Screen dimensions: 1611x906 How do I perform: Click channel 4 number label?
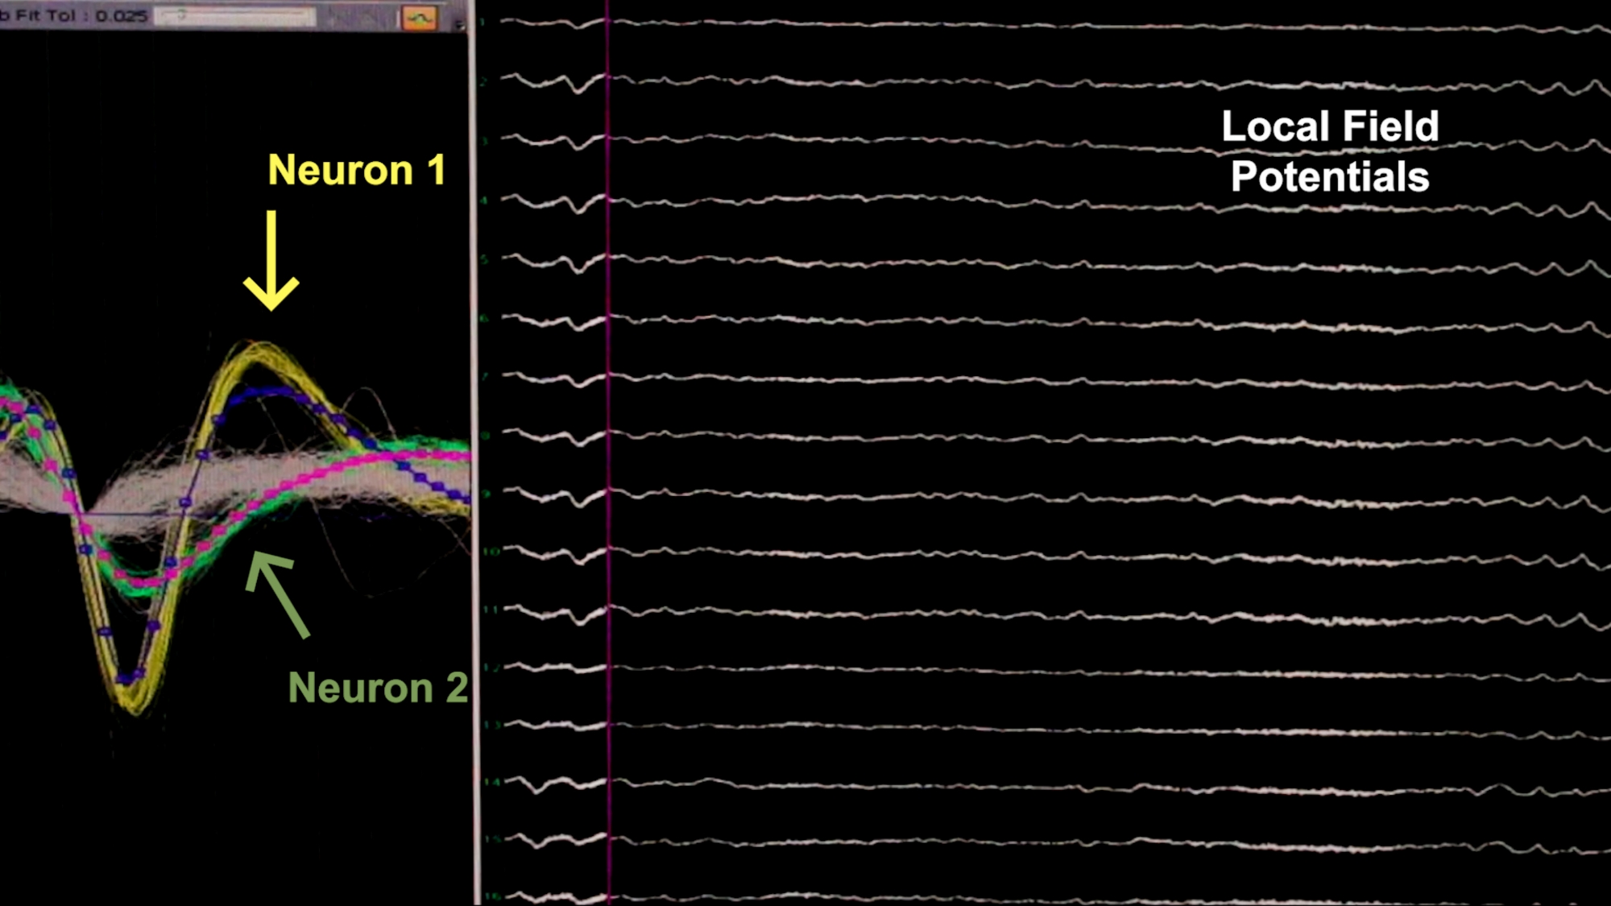[485, 201]
